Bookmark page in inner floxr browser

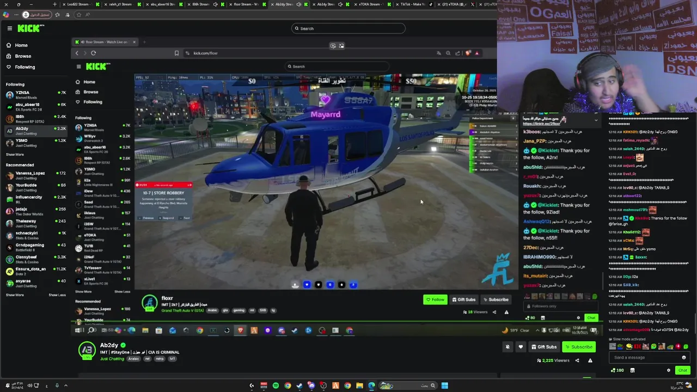176,53
